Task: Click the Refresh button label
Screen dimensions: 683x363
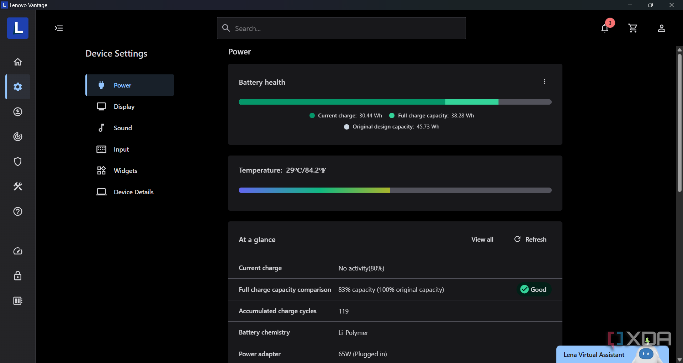Action: (536, 240)
